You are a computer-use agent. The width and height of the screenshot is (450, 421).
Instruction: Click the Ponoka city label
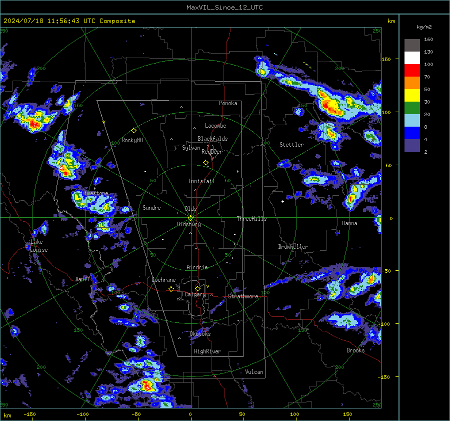click(x=228, y=103)
